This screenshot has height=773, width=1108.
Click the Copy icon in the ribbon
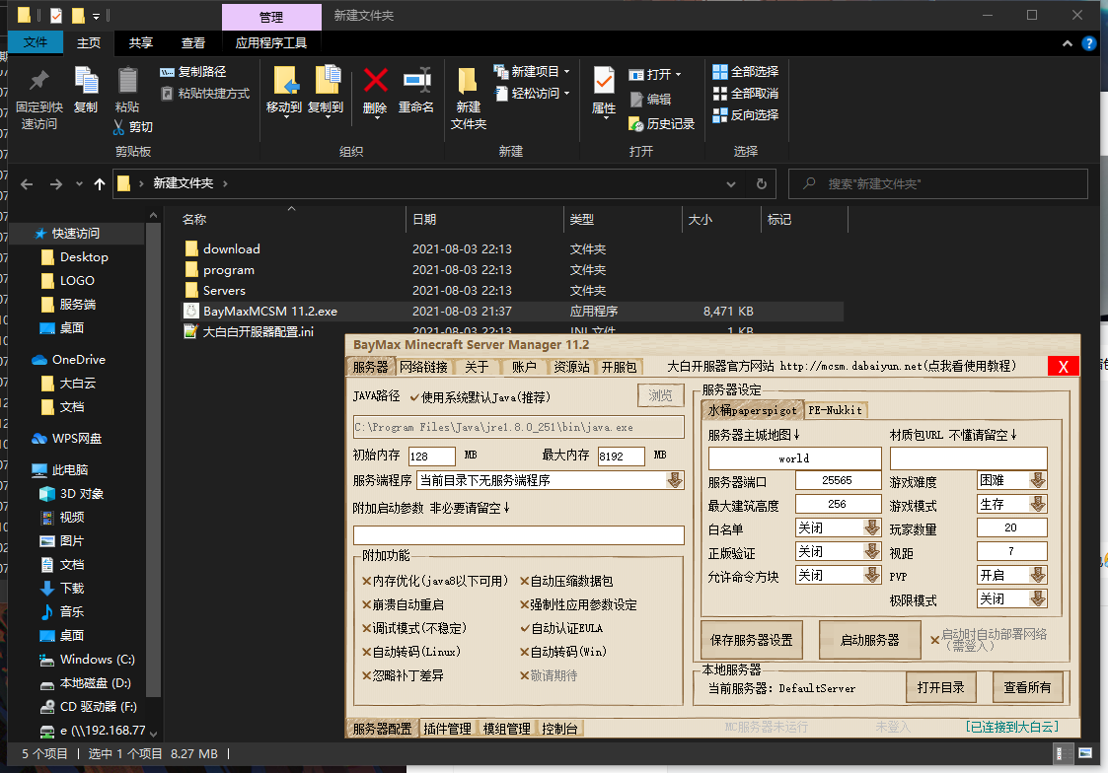[86, 81]
